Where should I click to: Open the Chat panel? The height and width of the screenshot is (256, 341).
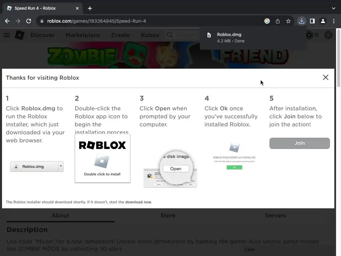tap(250, 250)
